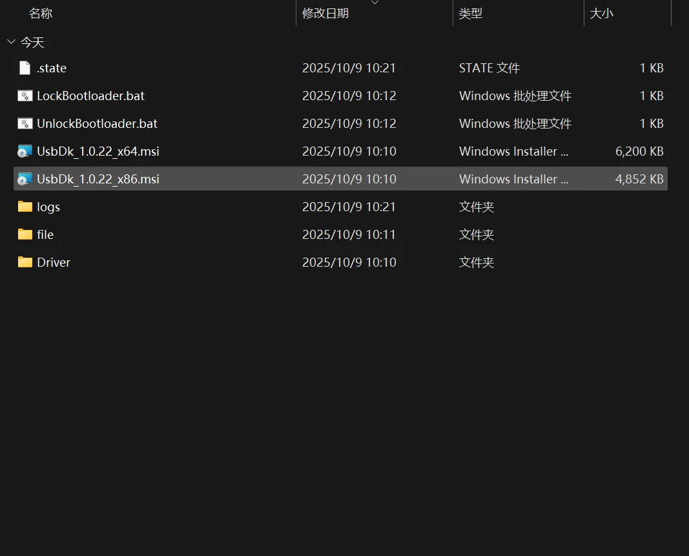Click the .state file icon
689x556 pixels.
(x=25, y=68)
